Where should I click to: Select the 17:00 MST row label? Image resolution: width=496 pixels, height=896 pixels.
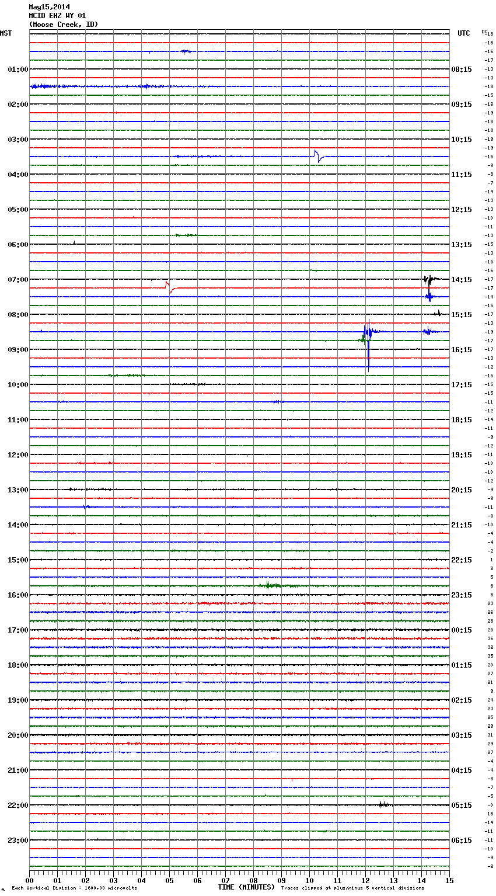point(18,630)
